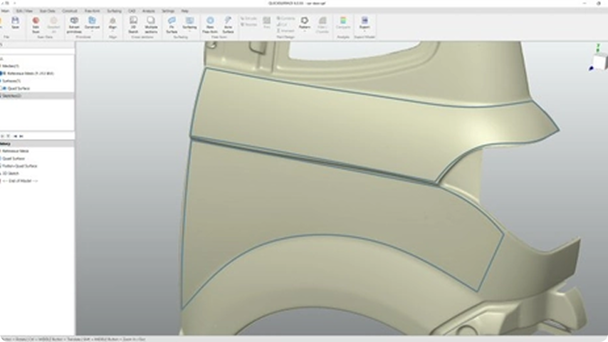Select Sketches node in the model tree

(12, 95)
